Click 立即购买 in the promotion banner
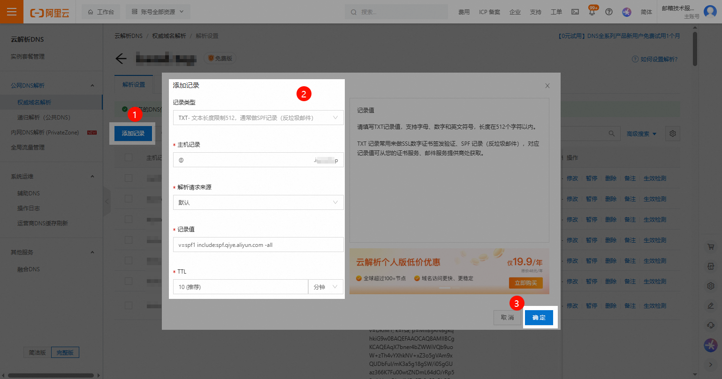This screenshot has height=379, width=722. click(525, 283)
